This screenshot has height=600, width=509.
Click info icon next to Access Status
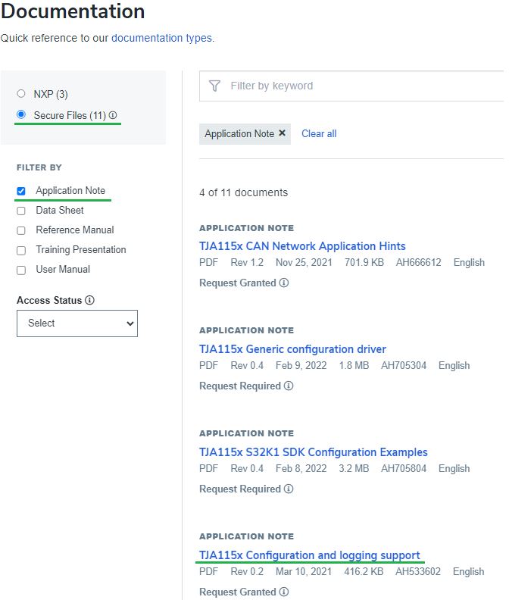click(x=89, y=300)
